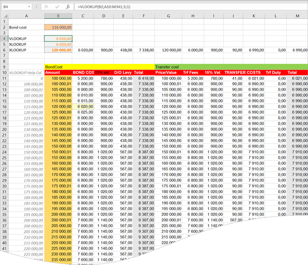Select row 2 header
The width and height of the screenshot is (308, 265).
(x=4, y=27)
